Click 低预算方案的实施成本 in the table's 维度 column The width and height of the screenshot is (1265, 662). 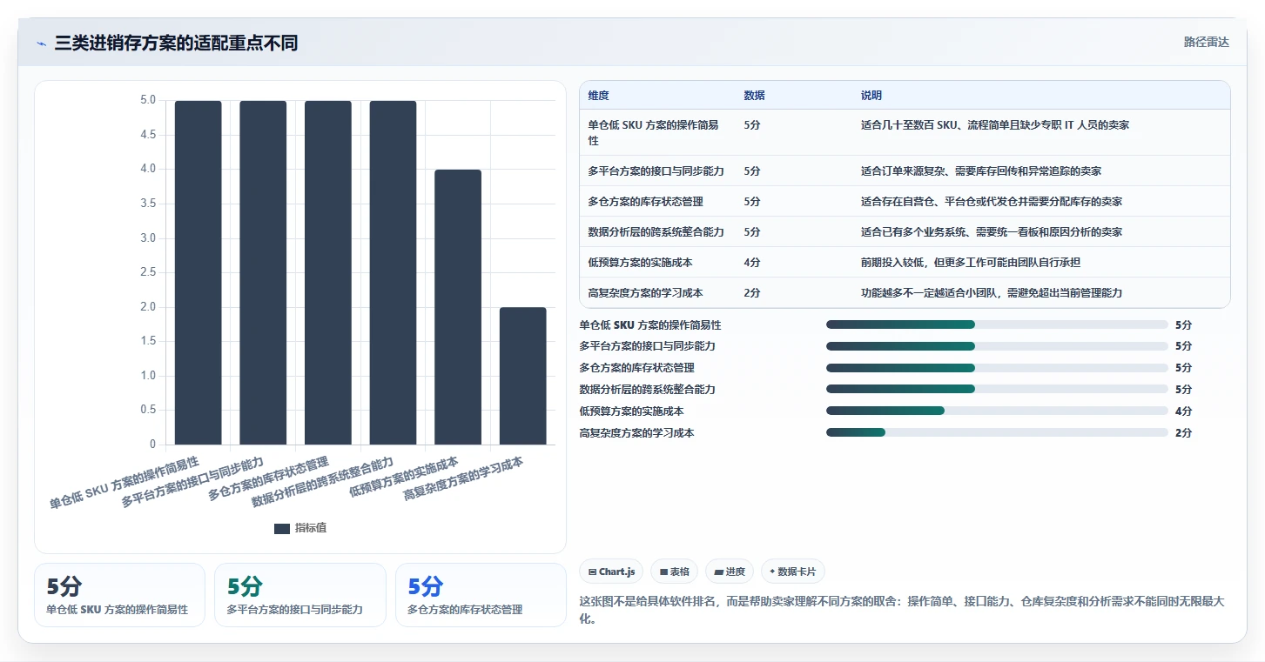(x=640, y=263)
